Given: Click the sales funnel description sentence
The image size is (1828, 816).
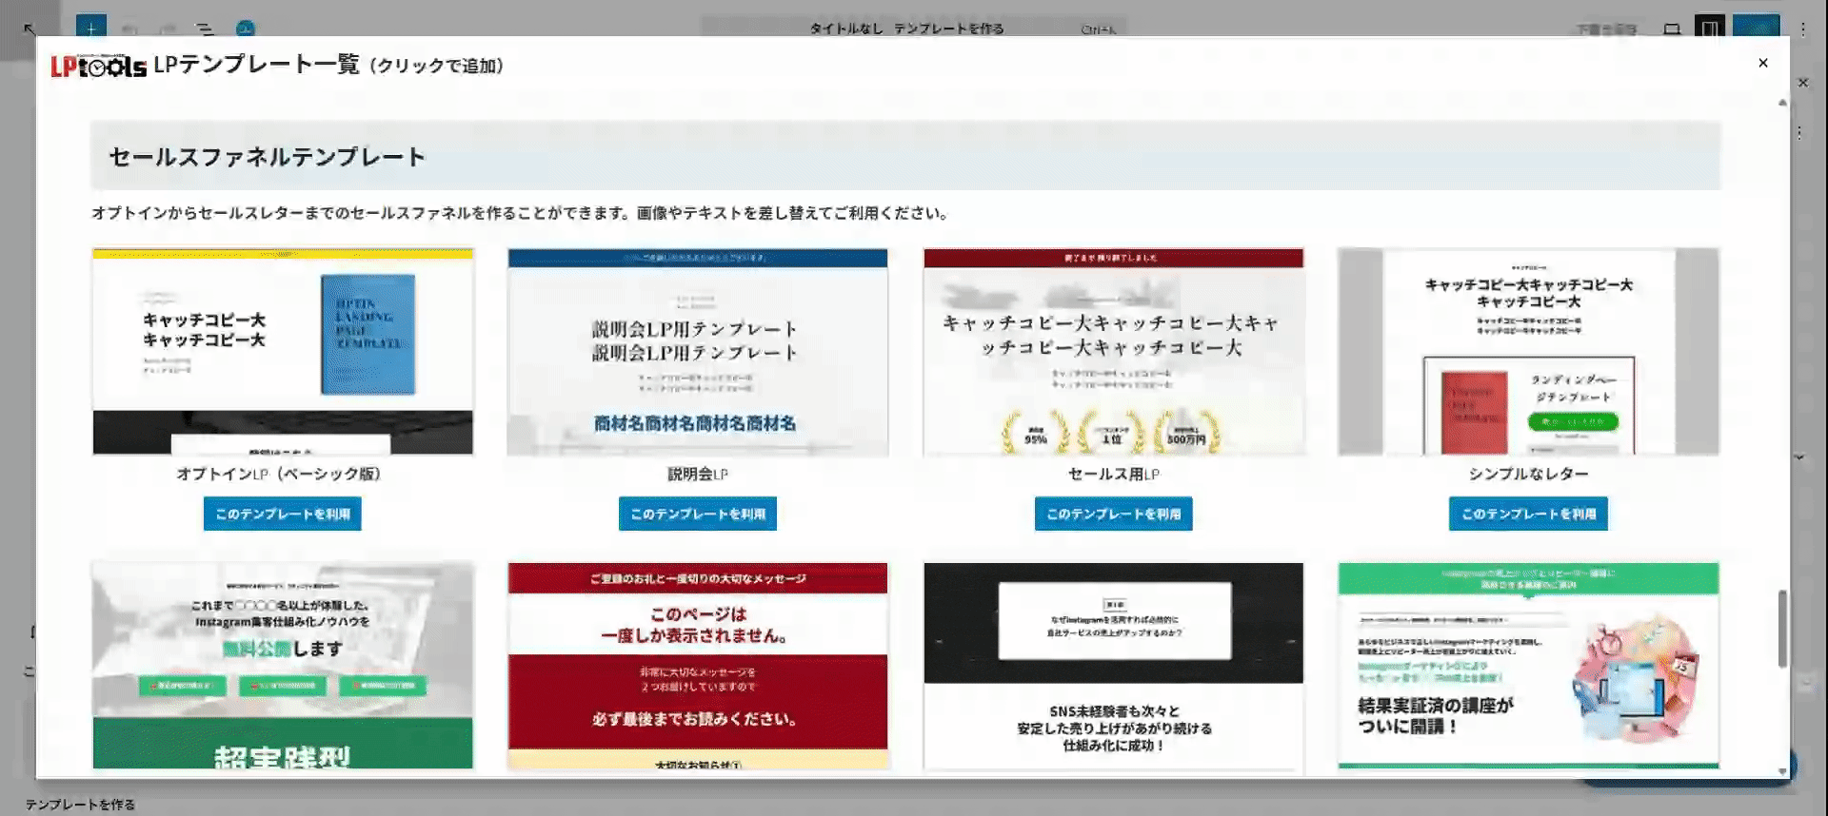Looking at the screenshot, I should 520,213.
